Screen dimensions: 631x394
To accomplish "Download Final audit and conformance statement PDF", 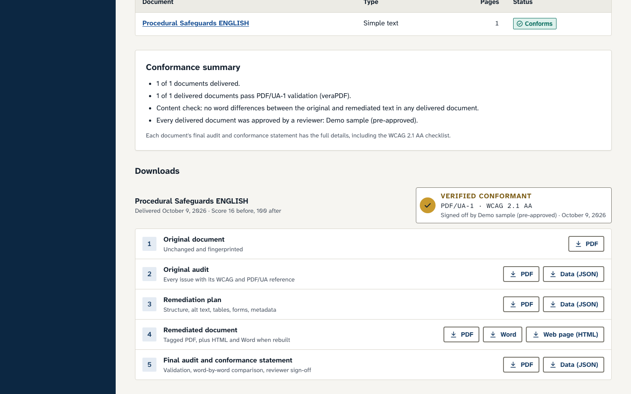I will pos(521,365).
